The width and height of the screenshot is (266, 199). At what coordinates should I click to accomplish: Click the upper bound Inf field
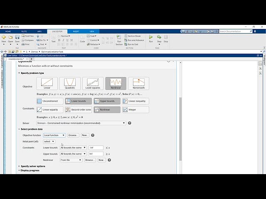96,154
